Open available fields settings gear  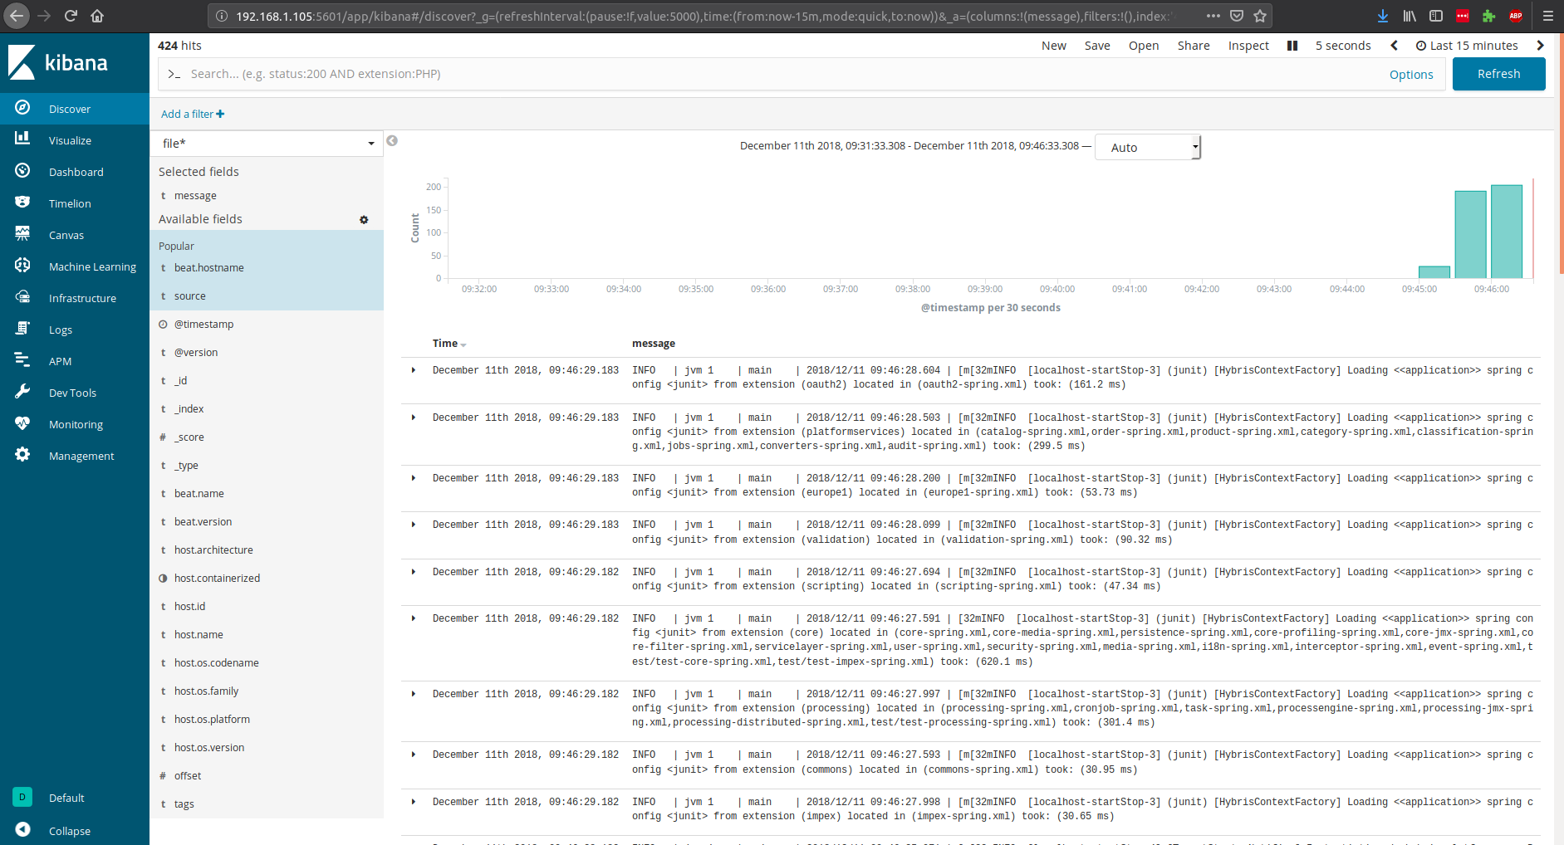(x=364, y=220)
